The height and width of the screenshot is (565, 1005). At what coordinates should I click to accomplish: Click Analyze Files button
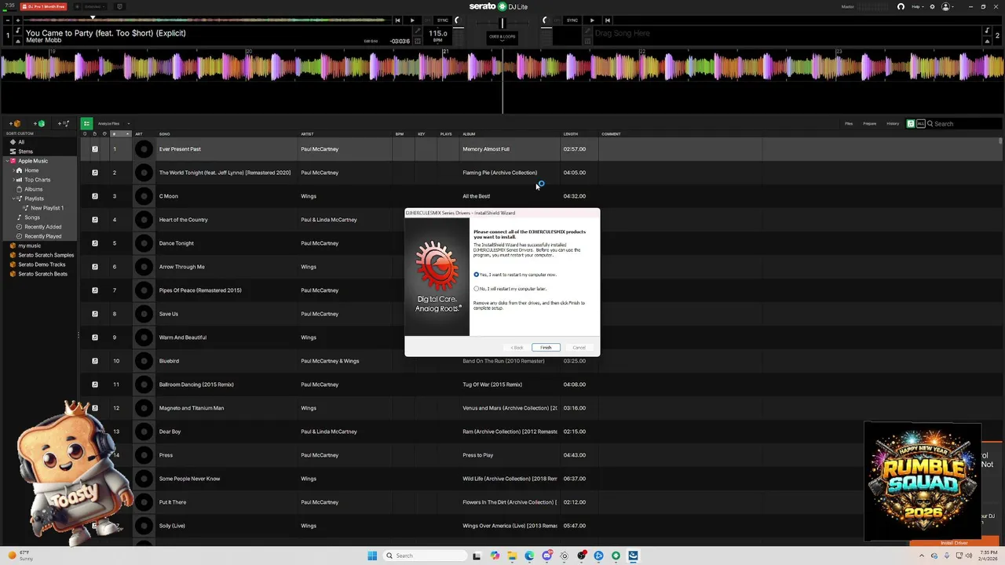tap(108, 123)
